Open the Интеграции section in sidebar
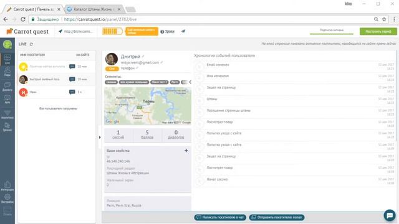 click(7, 186)
